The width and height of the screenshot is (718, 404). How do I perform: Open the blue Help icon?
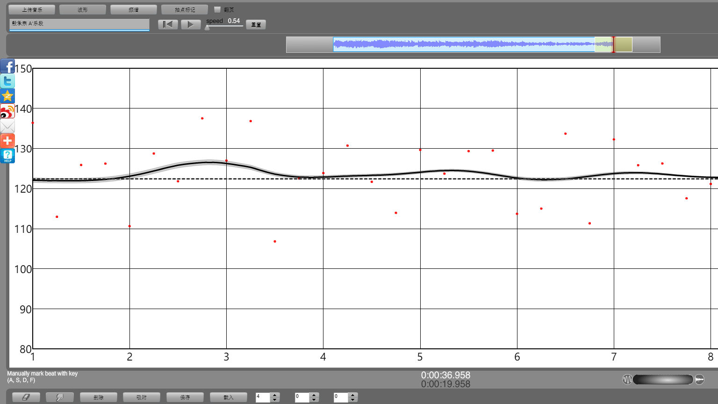pos(7,156)
